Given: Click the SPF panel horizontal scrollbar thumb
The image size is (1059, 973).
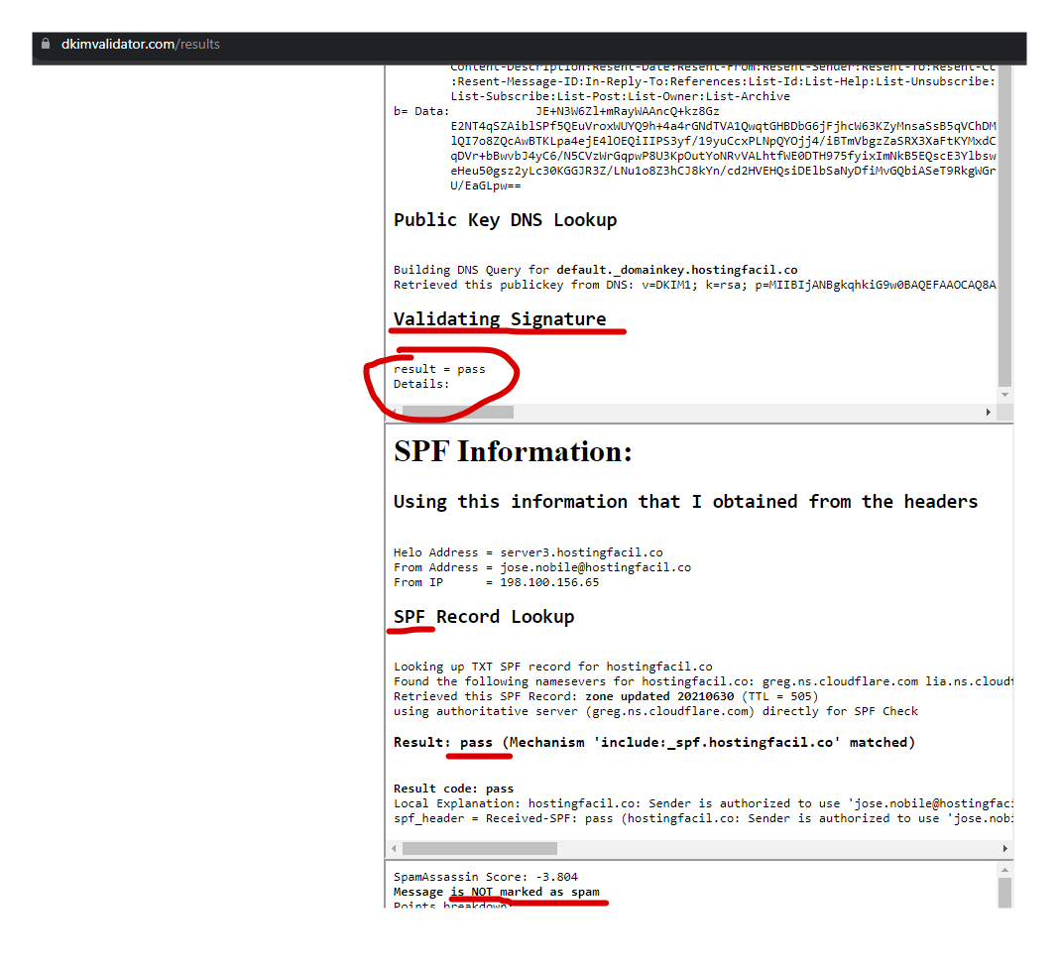Looking at the screenshot, I should point(479,849).
